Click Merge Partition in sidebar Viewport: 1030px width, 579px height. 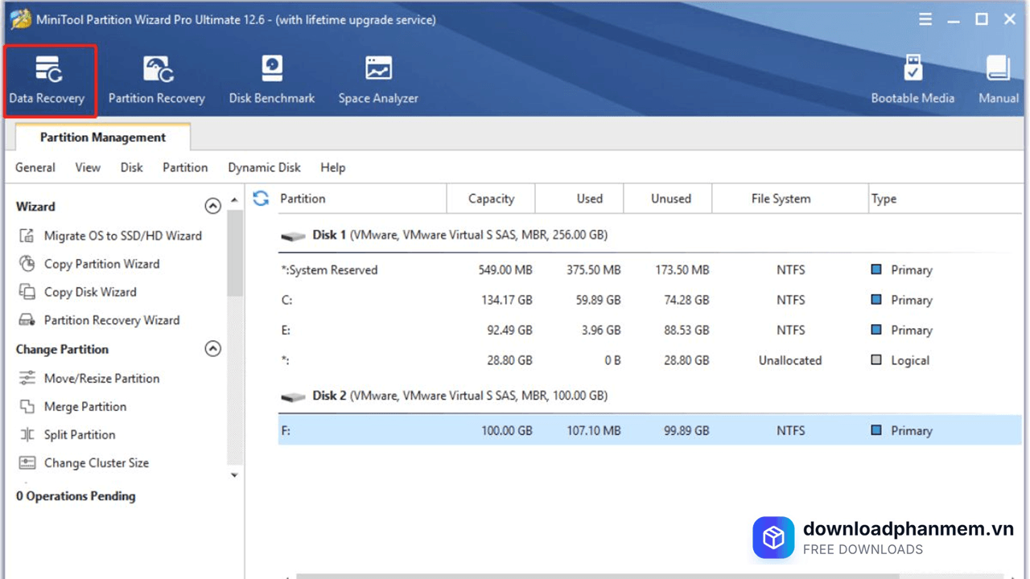84,407
